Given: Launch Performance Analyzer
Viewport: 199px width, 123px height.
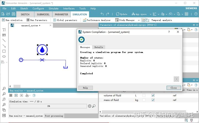Looking at the screenshot, I should pos(97,20).
